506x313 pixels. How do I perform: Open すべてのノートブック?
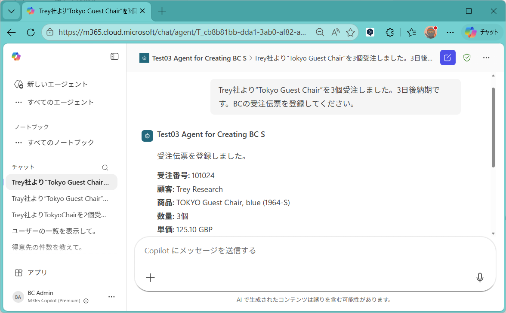(54, 143)
